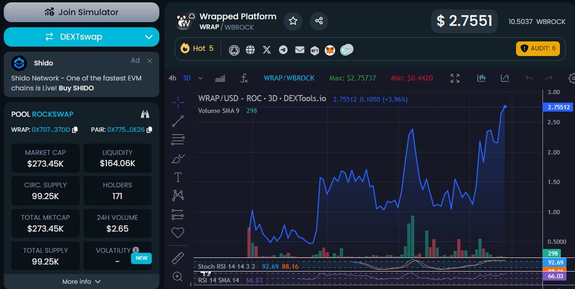Viewport: 575px width, 289px height.
Task: Copy the WRAP contract address
Action: (75, 130)
